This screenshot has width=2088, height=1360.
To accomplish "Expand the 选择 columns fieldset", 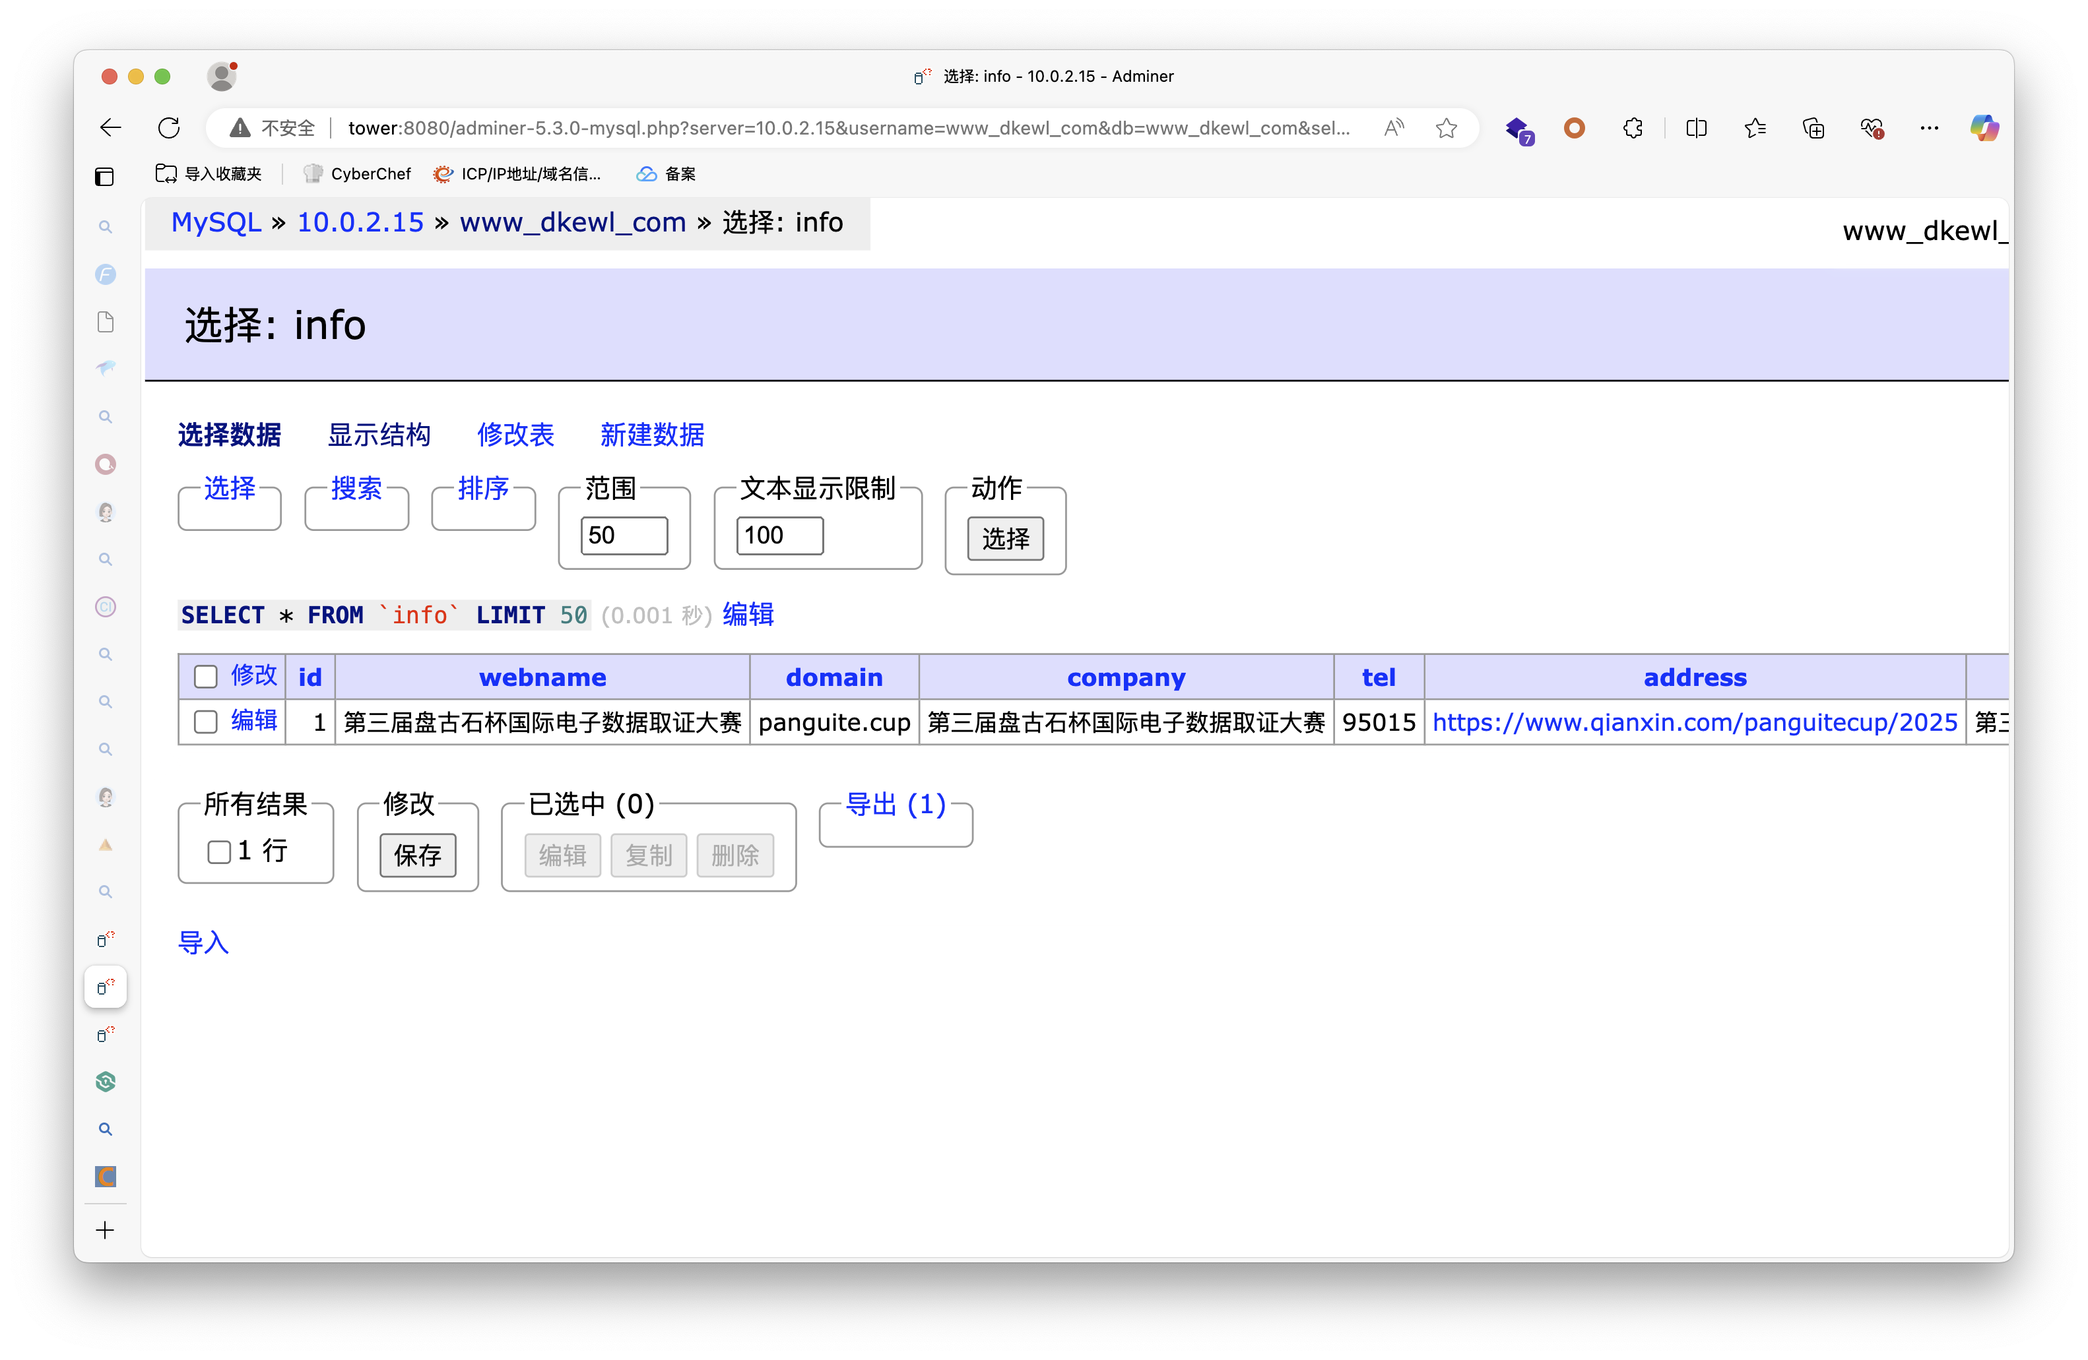I will tap(230, 489).
